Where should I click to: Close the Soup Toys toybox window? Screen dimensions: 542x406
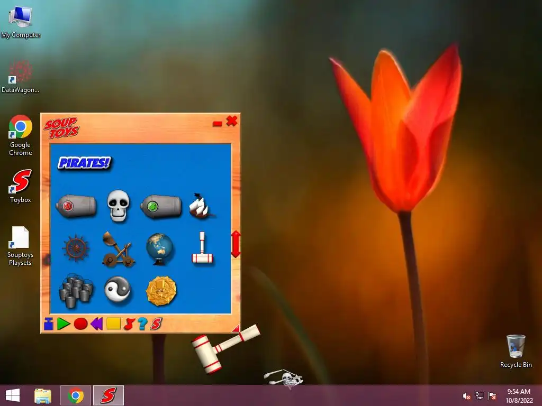[x=232, y=121]
